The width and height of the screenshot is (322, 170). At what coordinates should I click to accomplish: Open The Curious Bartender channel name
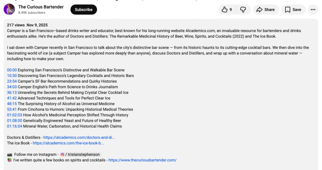pyautogui.click(x=41, y=7)
